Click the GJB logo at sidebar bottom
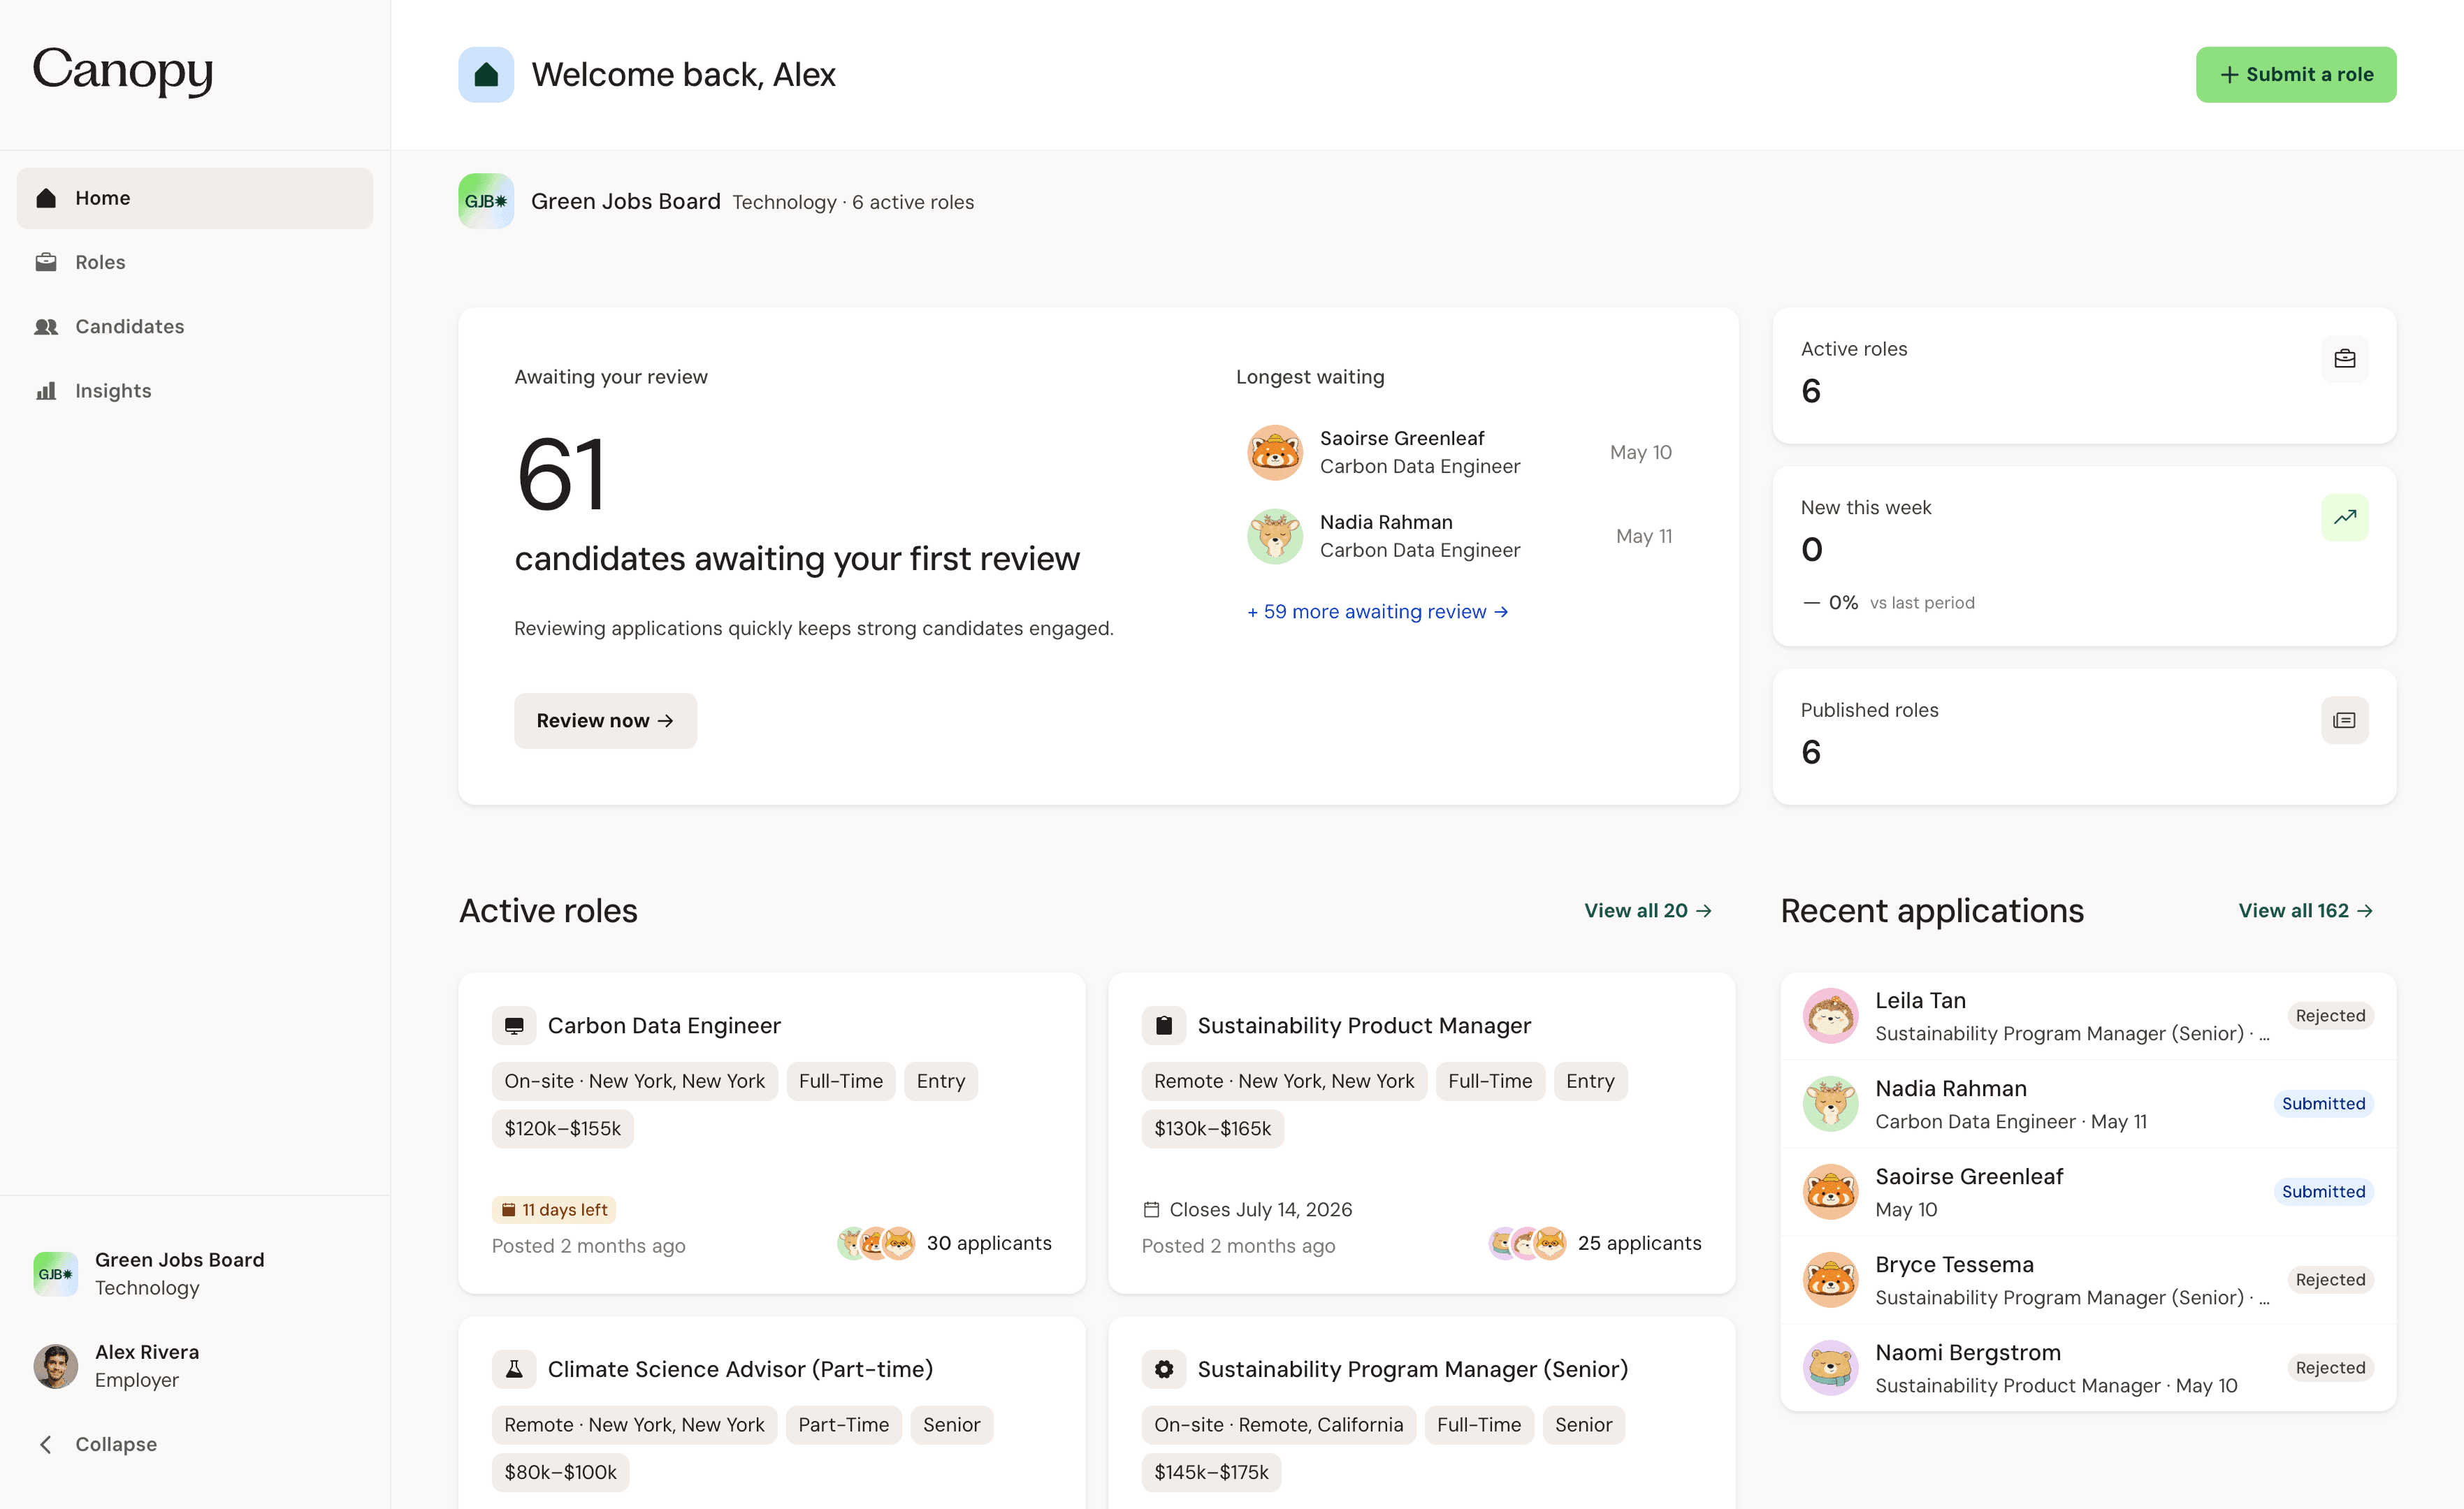 coord(56,1274)
